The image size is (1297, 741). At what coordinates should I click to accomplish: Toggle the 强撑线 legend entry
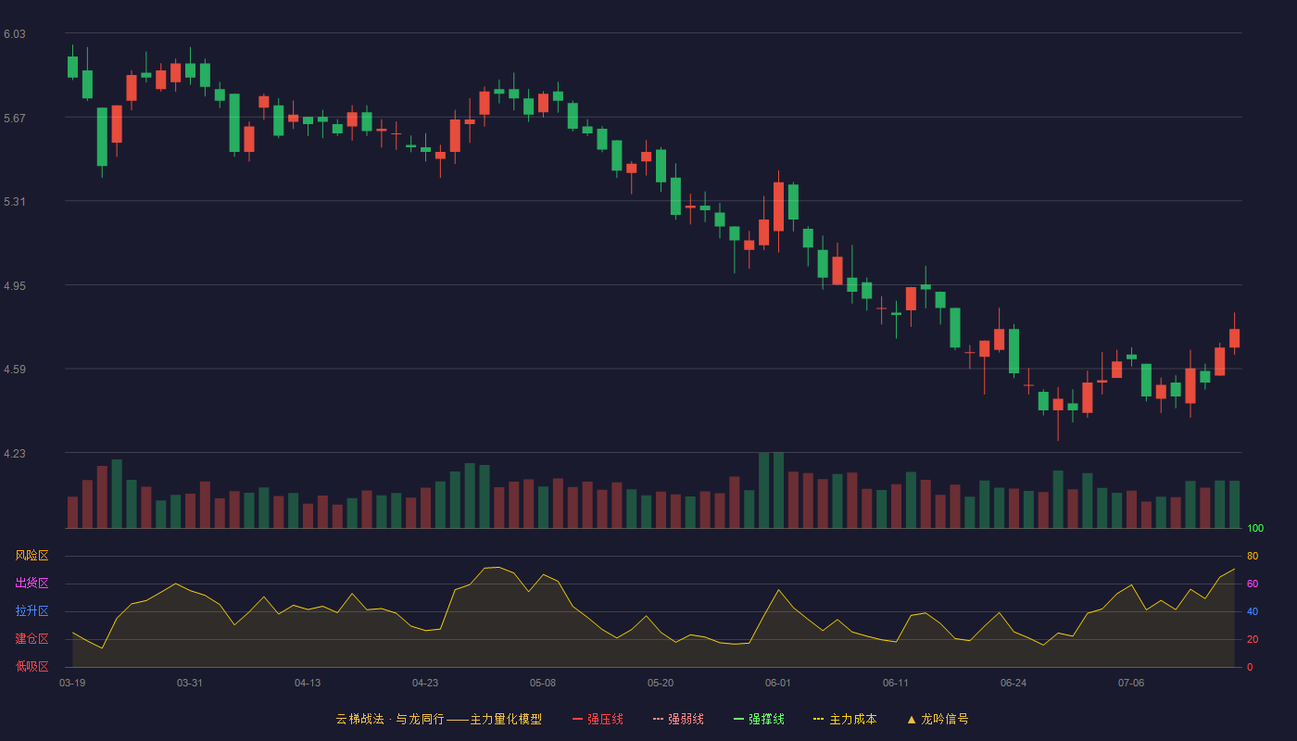click(759, 719)
